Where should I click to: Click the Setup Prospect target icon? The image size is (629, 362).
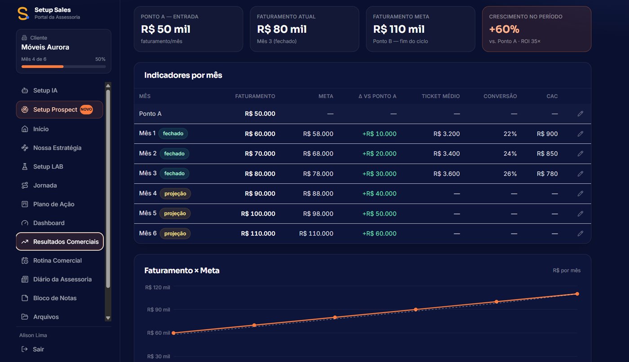[25, 110]
